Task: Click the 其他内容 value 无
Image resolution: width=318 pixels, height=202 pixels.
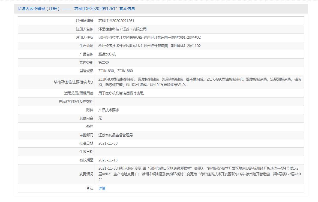Action: (100, 118)
